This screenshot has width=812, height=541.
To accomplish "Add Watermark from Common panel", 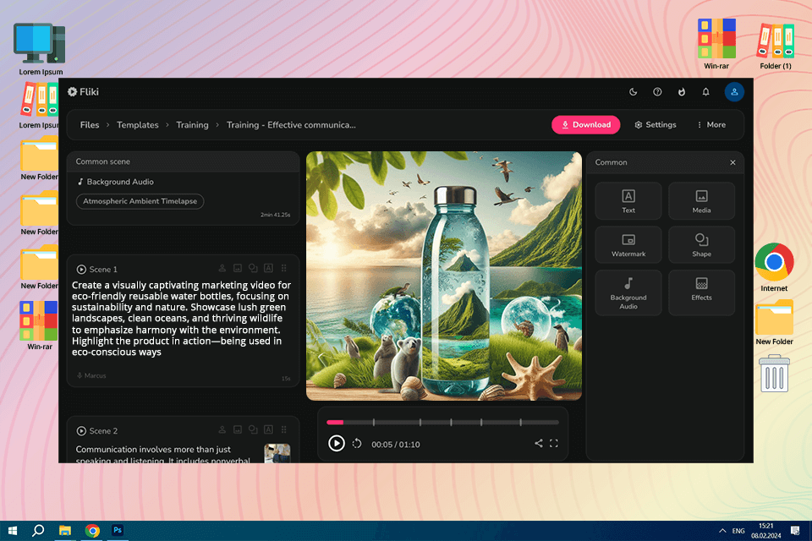I will coord(628,245).
